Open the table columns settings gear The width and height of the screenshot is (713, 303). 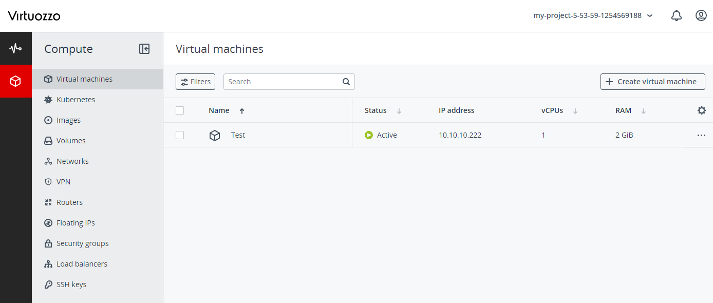pyautogui.click(x=702, y=110)
